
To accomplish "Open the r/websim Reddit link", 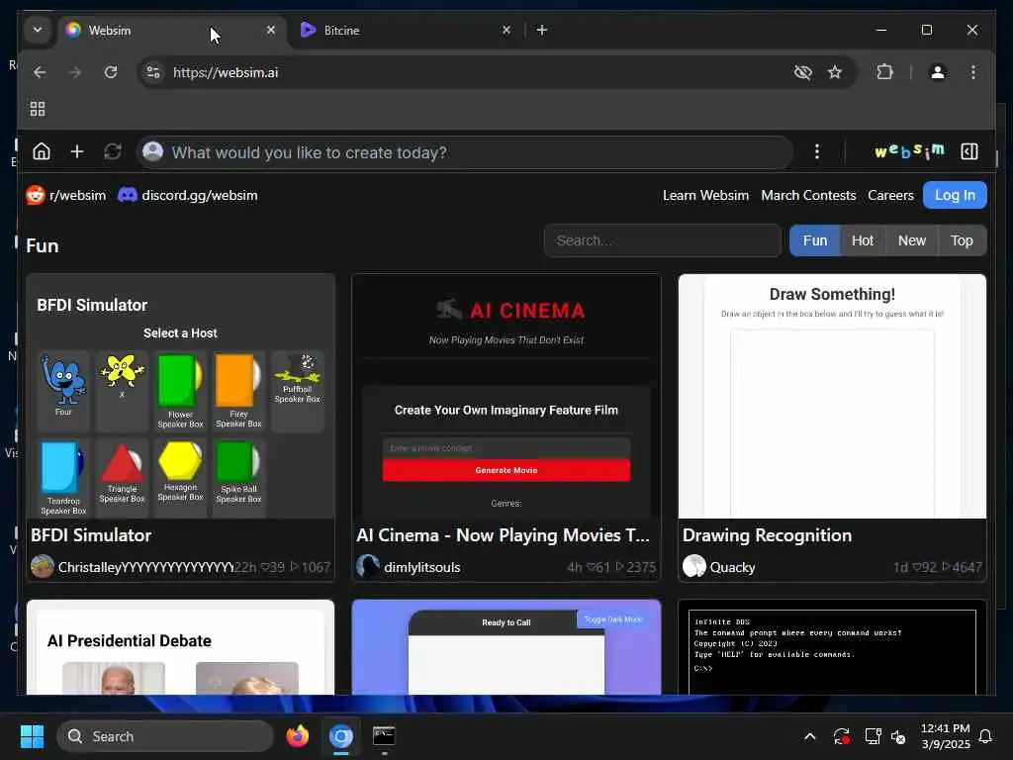I will pyautogui.click(x=66, y=195).
